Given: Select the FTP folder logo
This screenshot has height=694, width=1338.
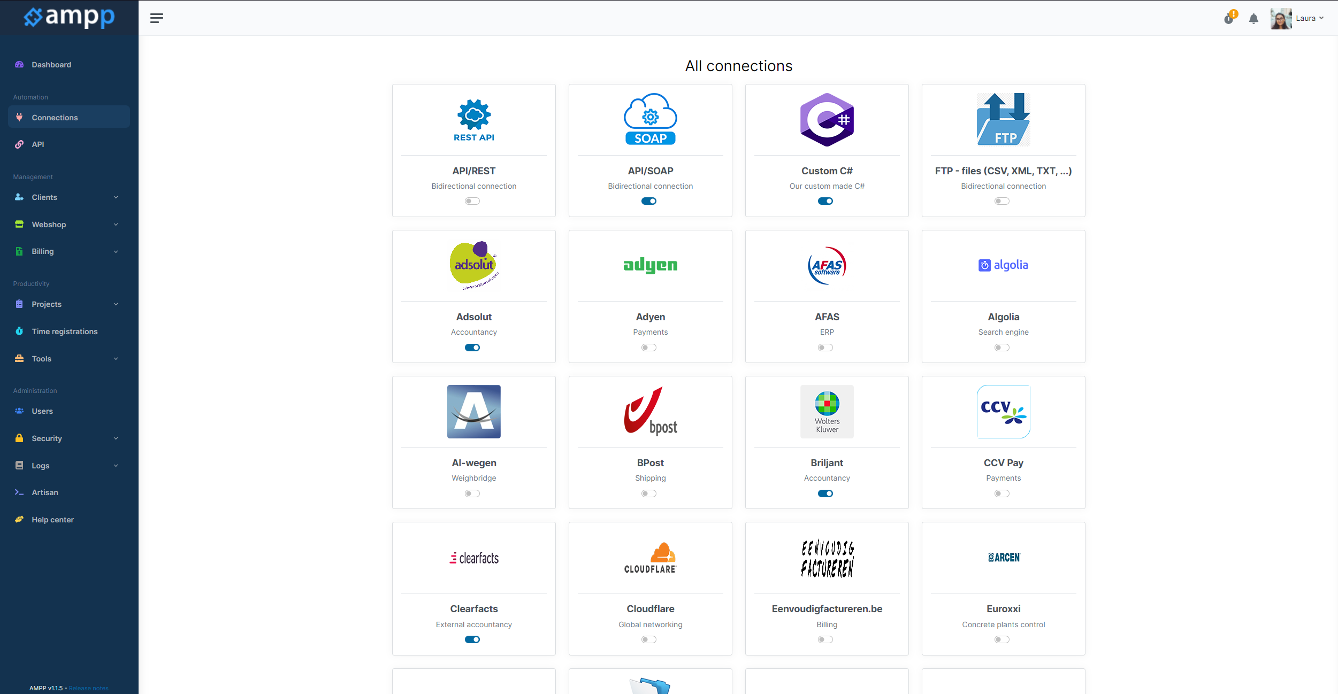Looking at the screenshot, I should coord(1003,119).
